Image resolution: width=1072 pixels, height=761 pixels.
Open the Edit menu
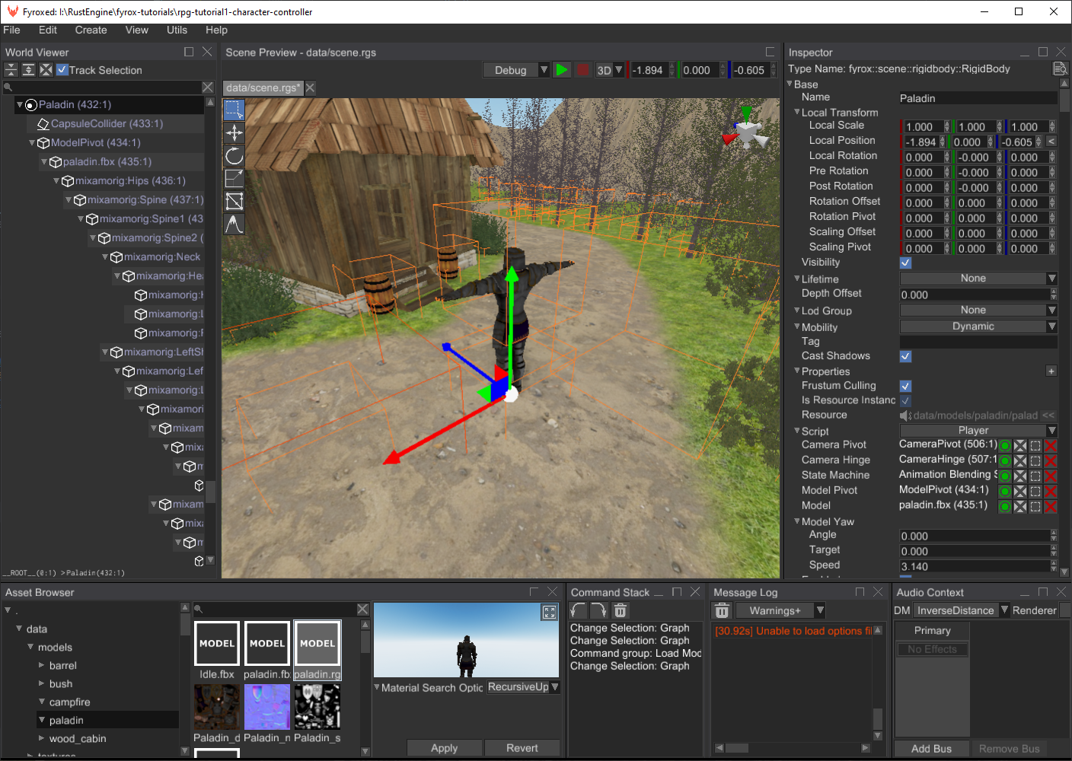coord(48,30)
